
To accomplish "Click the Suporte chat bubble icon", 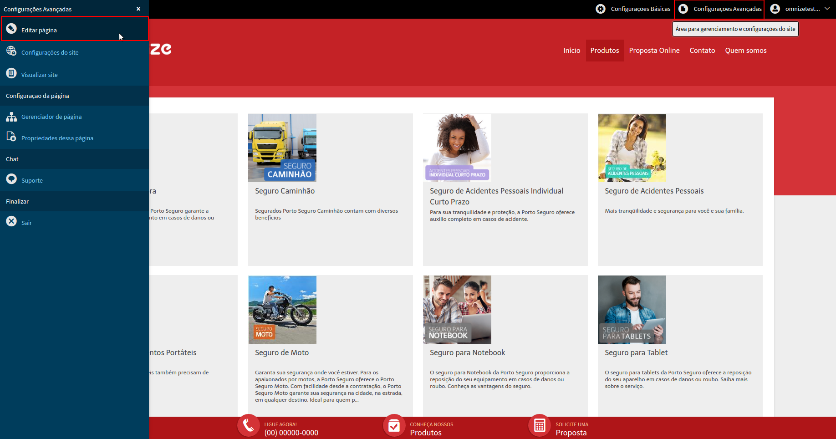I will (x=11, y=179).
